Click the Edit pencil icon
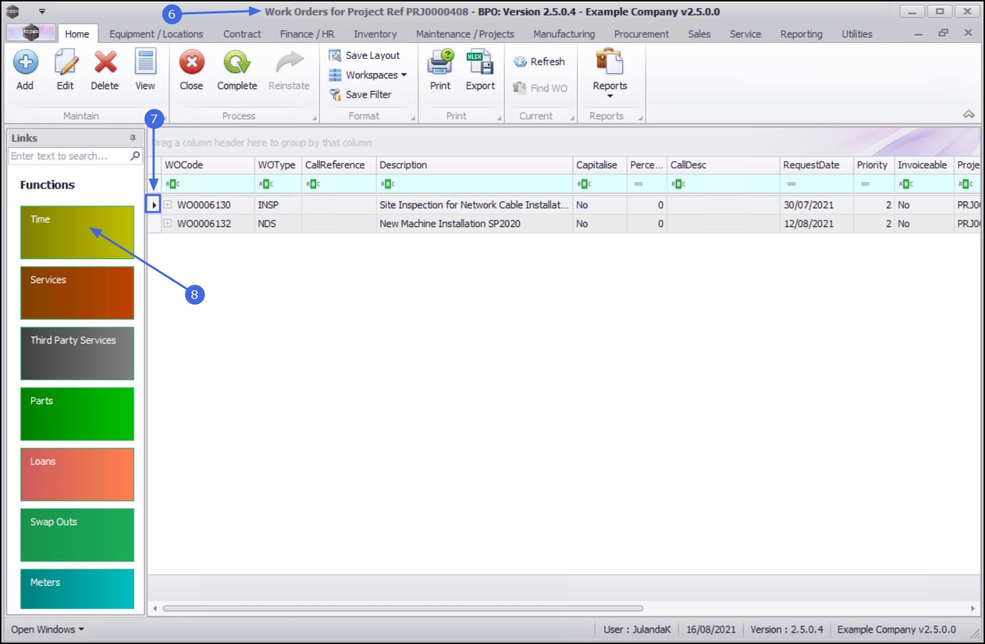Viewport: 985px width, 644px height. coord(65,63)
